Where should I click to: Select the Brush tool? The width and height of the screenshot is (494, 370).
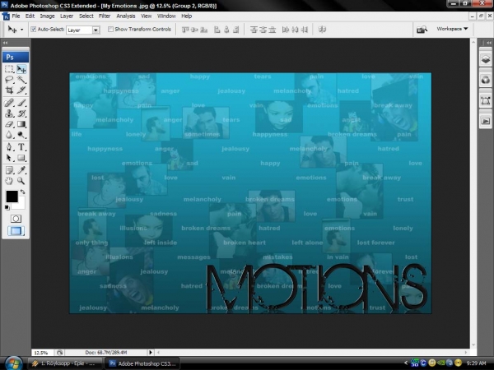pos(21,103)
